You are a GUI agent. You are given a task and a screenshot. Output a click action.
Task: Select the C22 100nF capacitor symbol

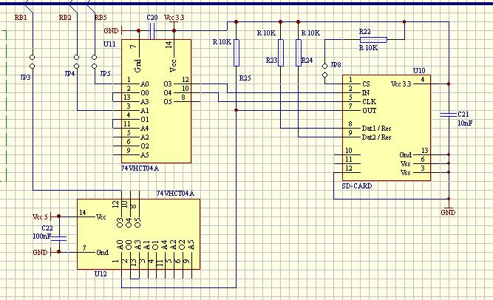click(x=59, y=239)
